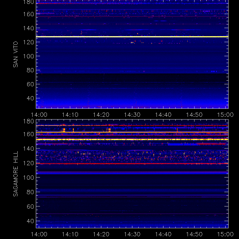Choose the 140 frequency label on the Sagamore Hill axis
This screenshot has width=239, height=239.
point(28,148)
